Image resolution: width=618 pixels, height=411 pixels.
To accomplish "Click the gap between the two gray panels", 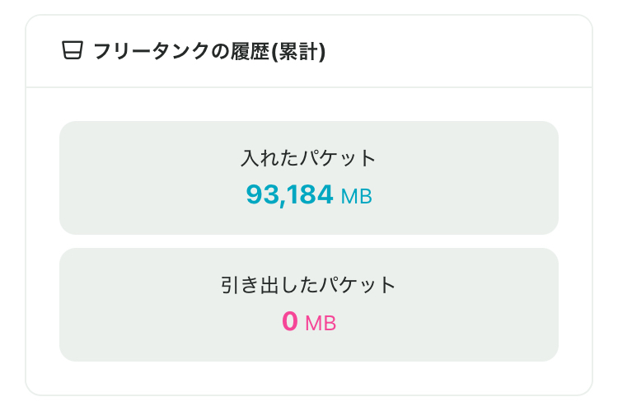I will tap(309, 241).
